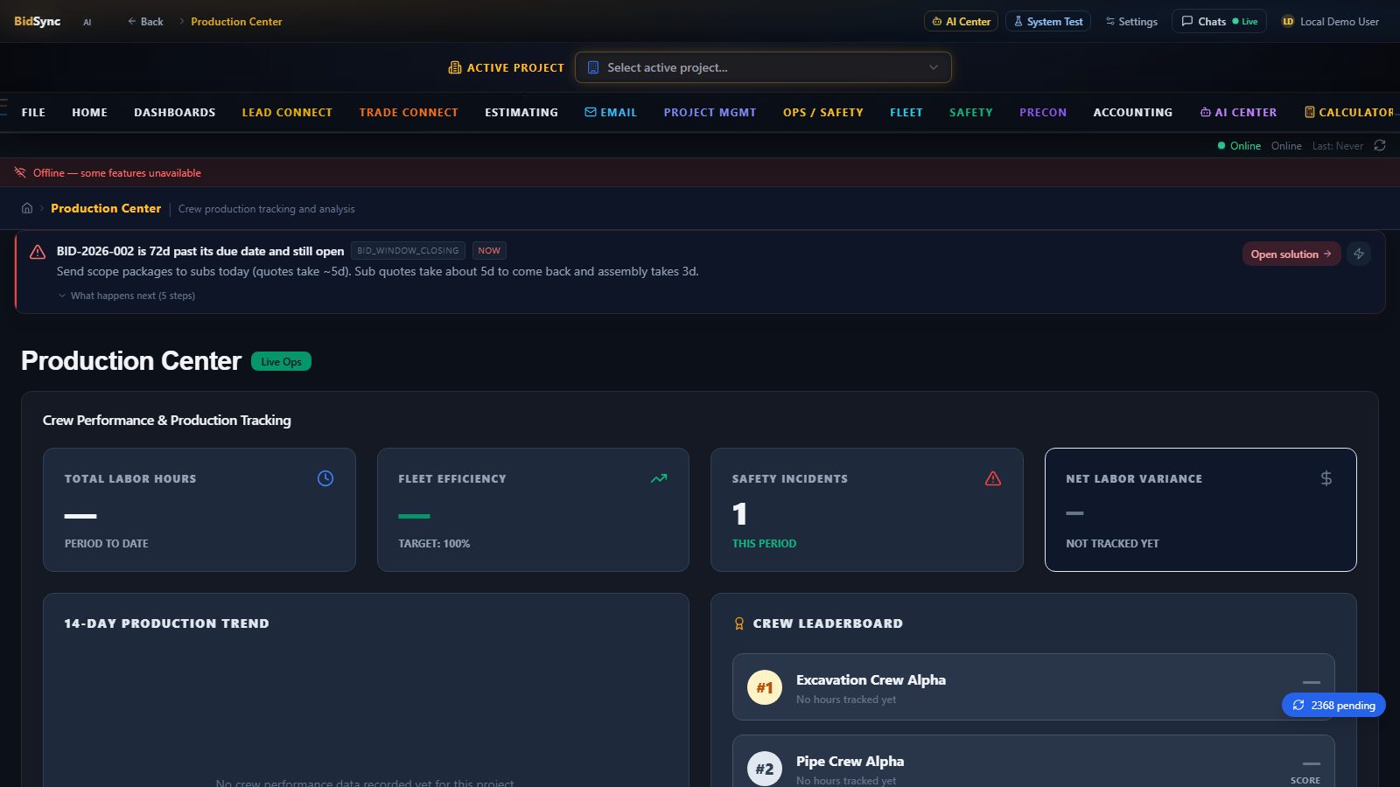This screenshot has height=787, width=1400.
Task: Open the Excavation Crew Alpha leaderboard row
Action: pyautogui.click(x=1033, y=687)
